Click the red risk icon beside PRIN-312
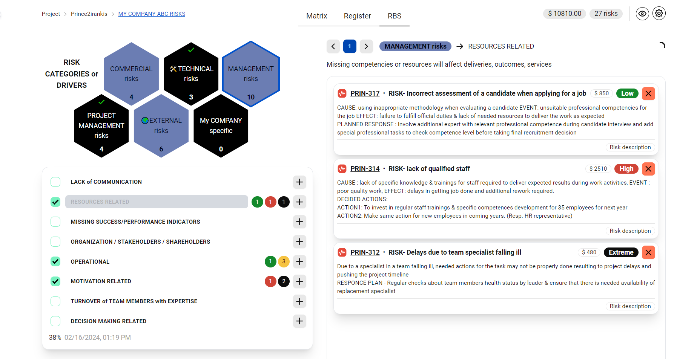The width and height of the screenshot is (677, 359). pyautogui.click(x=342, y=252)
